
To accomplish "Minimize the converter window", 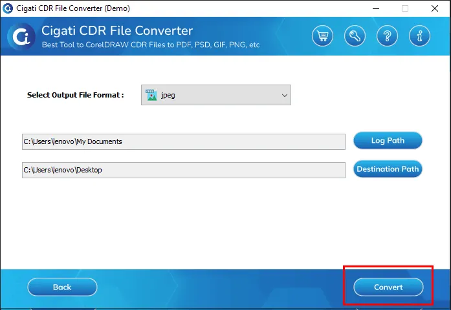I will pyautogui.click(x=376, y=8).
